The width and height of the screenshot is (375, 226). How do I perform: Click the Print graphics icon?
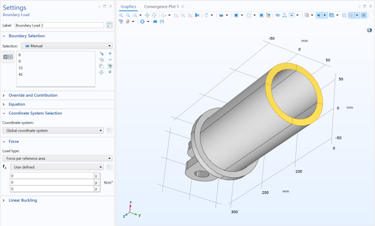click(x=161, y=22)
